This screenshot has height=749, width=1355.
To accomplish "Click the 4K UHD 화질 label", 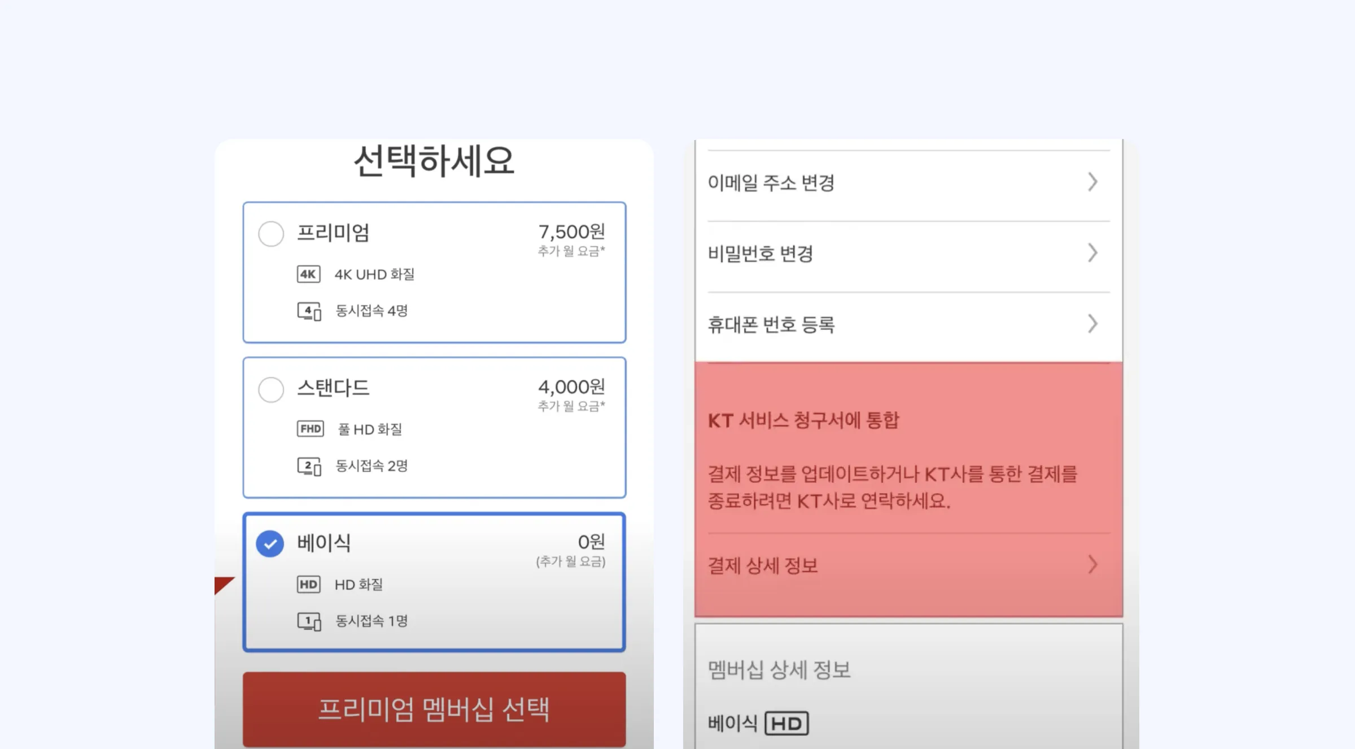I will pos(374,274).
